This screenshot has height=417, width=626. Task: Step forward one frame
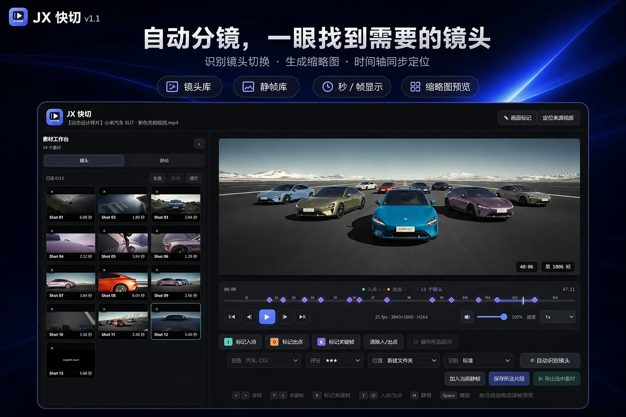click(285, 317)
